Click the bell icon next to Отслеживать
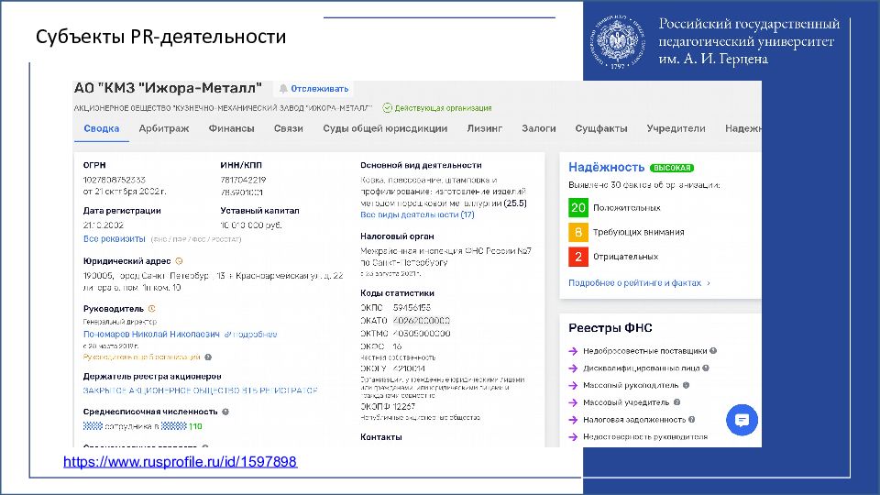The width and height of the screenshot is (880, 495). 283,89
